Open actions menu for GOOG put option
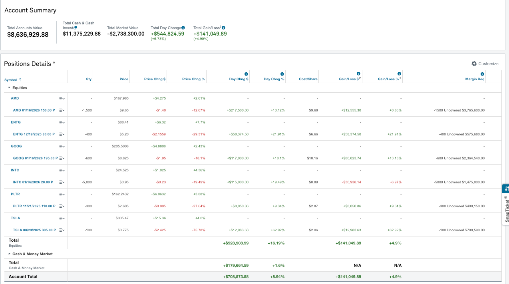The height and width of the screenshot is (284, 509). click(x=62, y=158)
